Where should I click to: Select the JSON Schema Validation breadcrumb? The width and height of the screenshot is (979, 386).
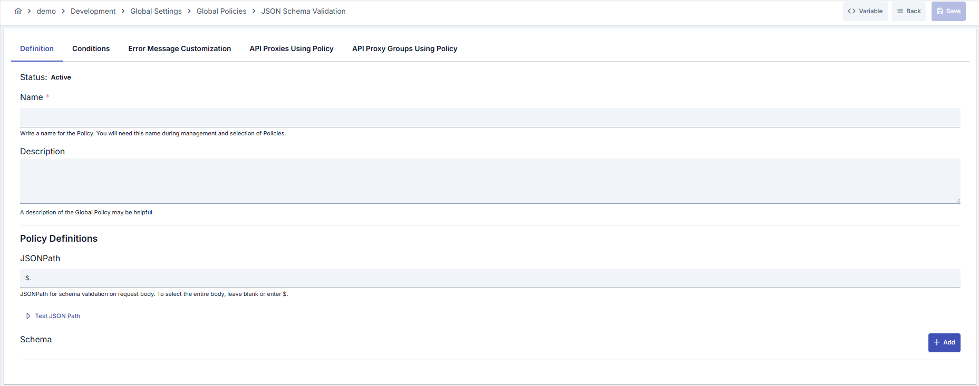pyautogui.click(x=304, y=11)
